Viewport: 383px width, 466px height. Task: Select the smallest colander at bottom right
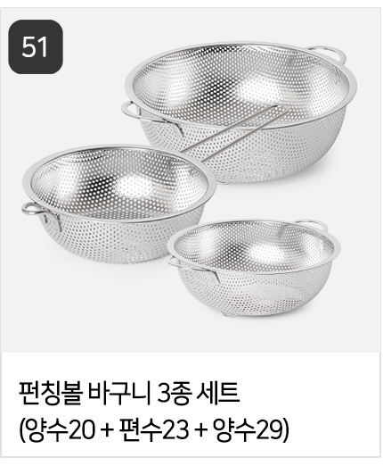[x=254, y=268]
